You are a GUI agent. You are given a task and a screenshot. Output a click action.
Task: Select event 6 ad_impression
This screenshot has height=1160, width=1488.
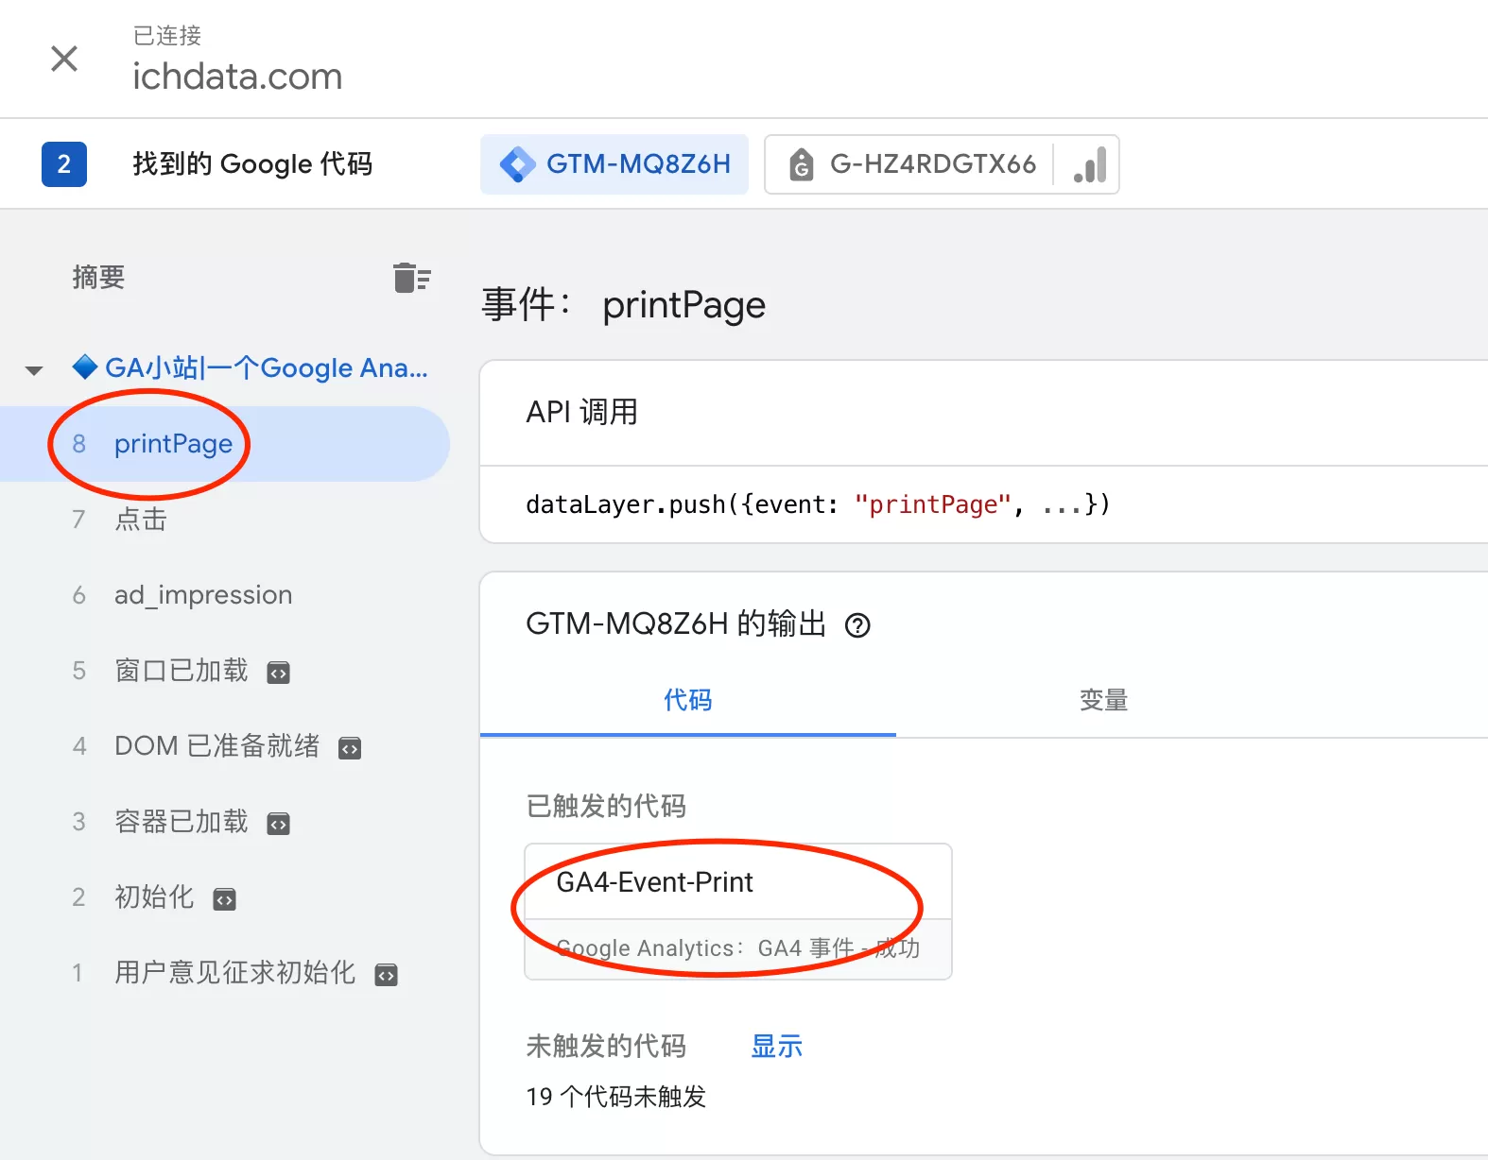pyautogui.click(x=225, y=595)
